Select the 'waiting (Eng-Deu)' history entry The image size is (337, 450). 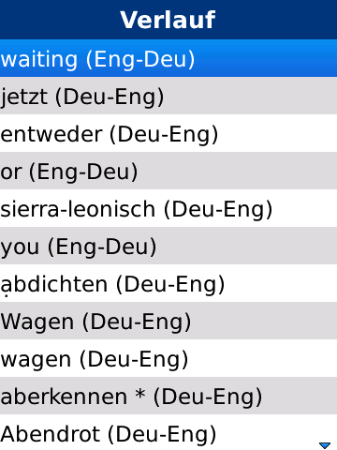pos(168,58)
